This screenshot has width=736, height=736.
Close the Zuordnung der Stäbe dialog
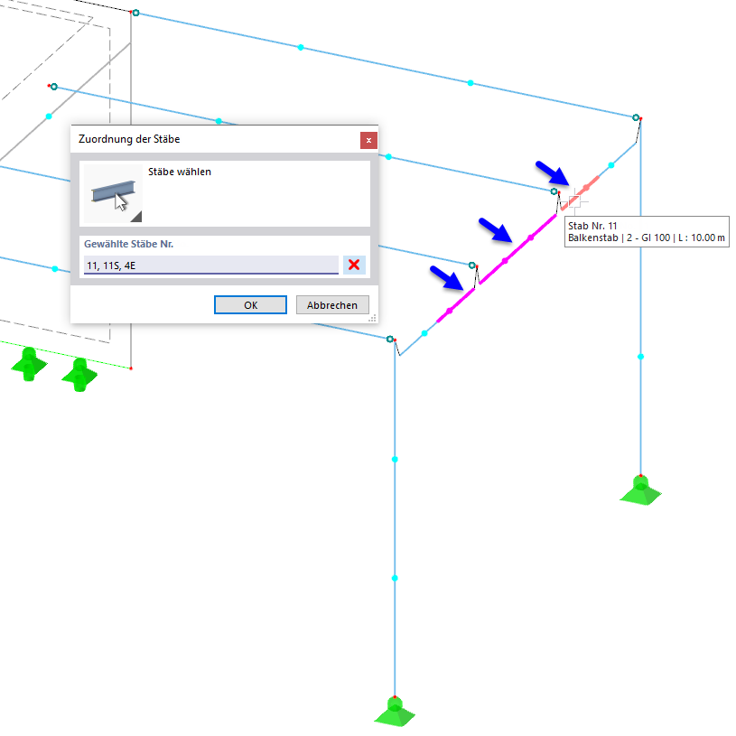coord(368,140)
